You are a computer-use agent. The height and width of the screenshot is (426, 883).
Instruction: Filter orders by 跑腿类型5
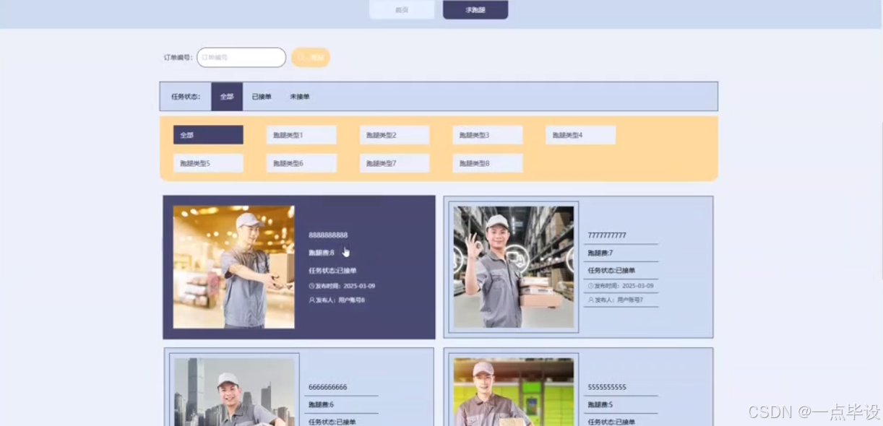[x=208, y=162]
